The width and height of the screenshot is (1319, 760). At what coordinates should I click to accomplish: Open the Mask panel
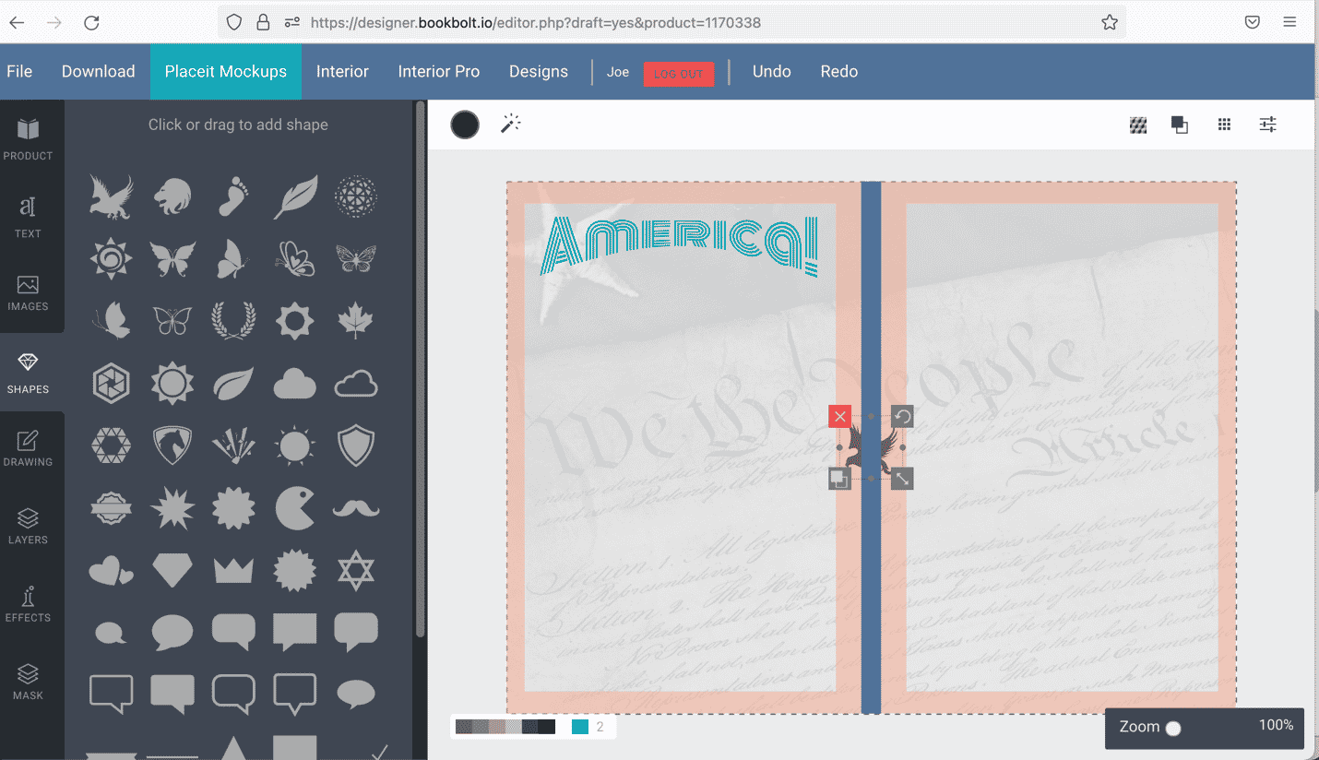pos(28,681)
